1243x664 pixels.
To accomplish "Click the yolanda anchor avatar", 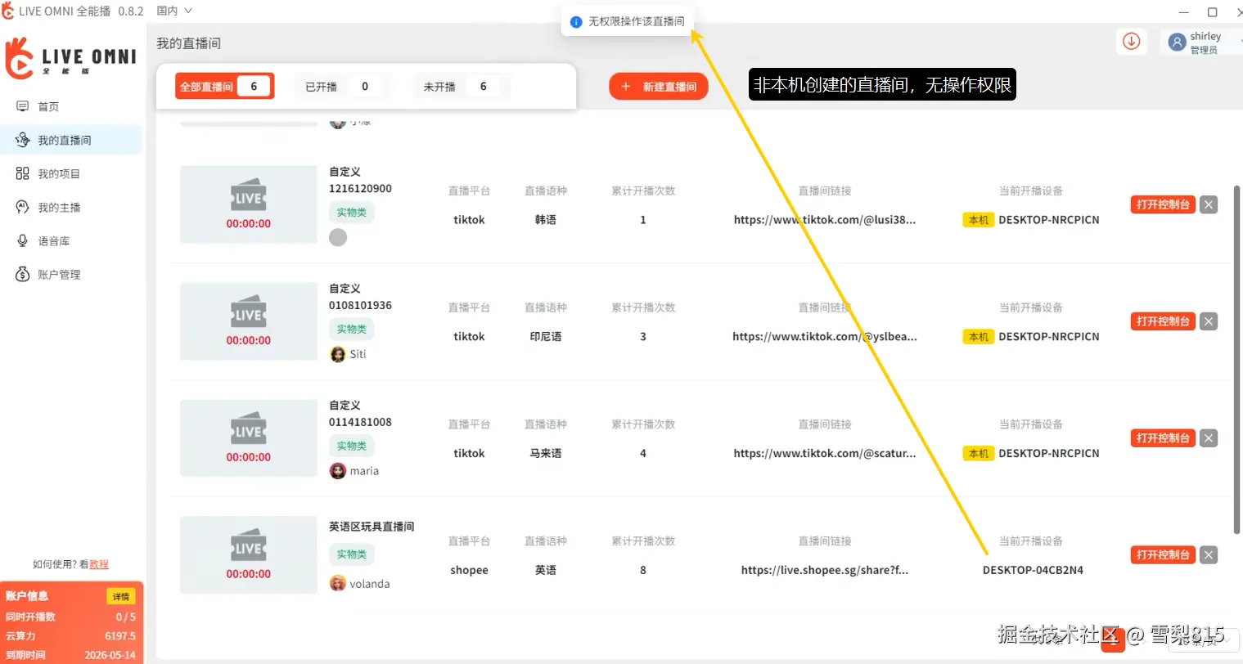I will [x=338, y=584].
